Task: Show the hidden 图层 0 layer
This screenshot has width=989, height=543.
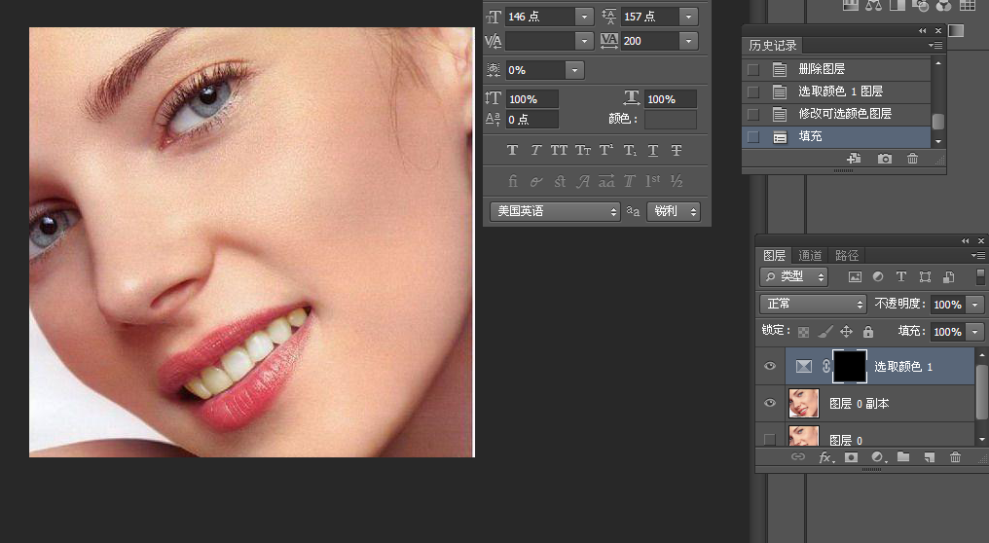Action: tap(770, 439)
